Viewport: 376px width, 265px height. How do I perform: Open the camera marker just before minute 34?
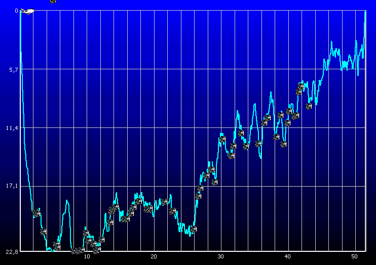pos(246,146)
